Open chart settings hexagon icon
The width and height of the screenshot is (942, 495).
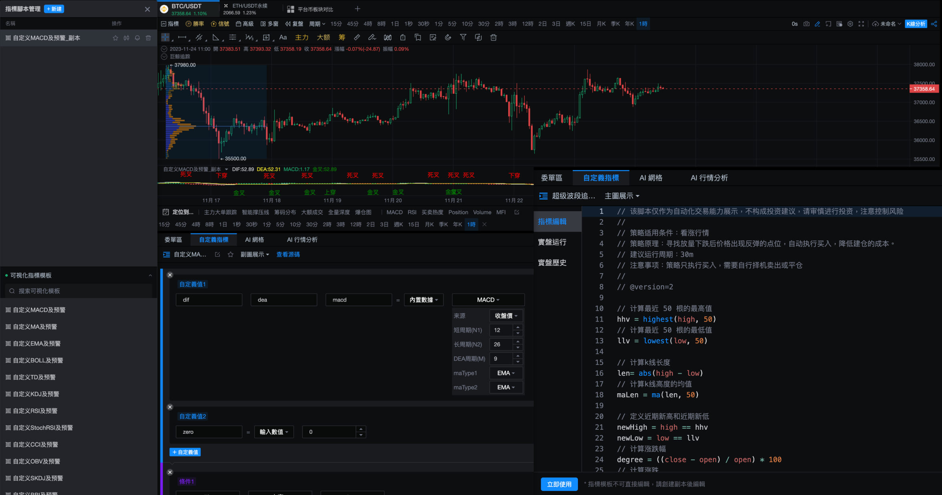coord(850,24)
